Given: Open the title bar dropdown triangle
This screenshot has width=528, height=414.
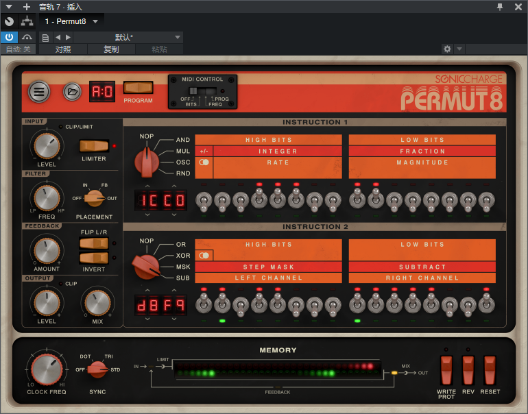Looking at the screenshot, I should tap(9, 7).
